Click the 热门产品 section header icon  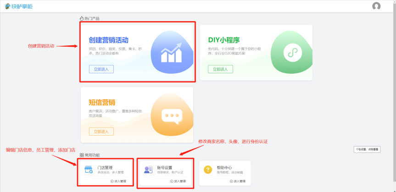(x=82, y=19)
